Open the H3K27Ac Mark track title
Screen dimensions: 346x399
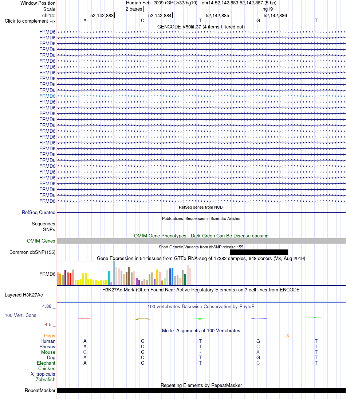(x=201, y=290)
